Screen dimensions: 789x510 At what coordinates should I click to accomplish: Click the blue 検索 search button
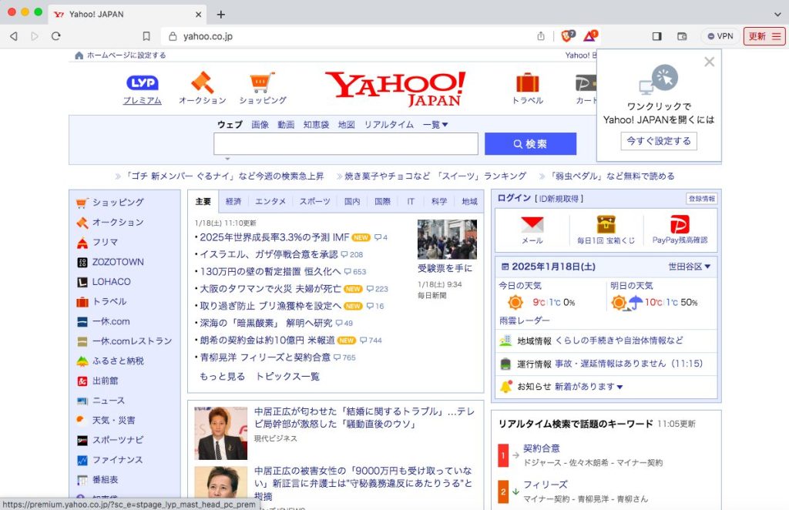point(530,144)
